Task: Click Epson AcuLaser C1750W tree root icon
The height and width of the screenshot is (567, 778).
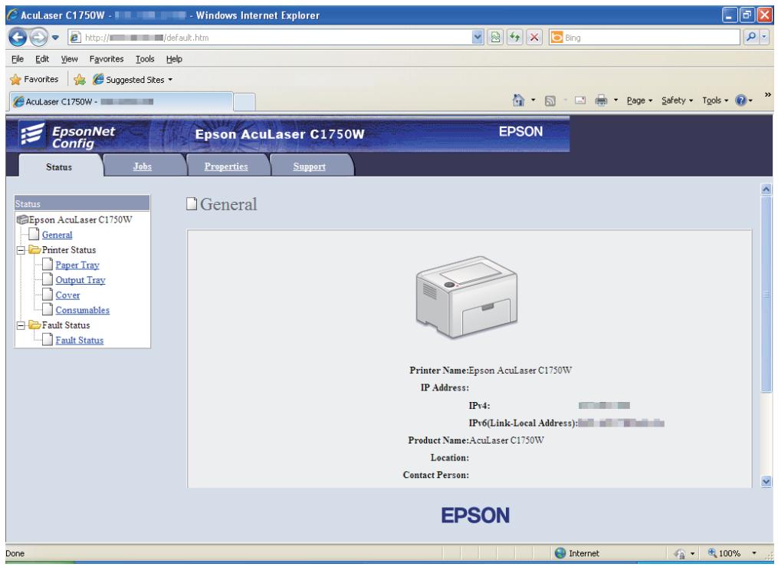Action: coord(22,219)
